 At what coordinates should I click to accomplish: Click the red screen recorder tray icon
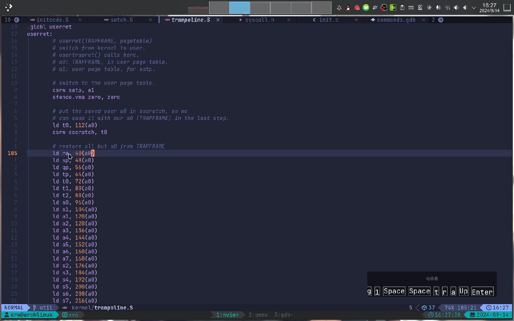click(x=357, y=8)
